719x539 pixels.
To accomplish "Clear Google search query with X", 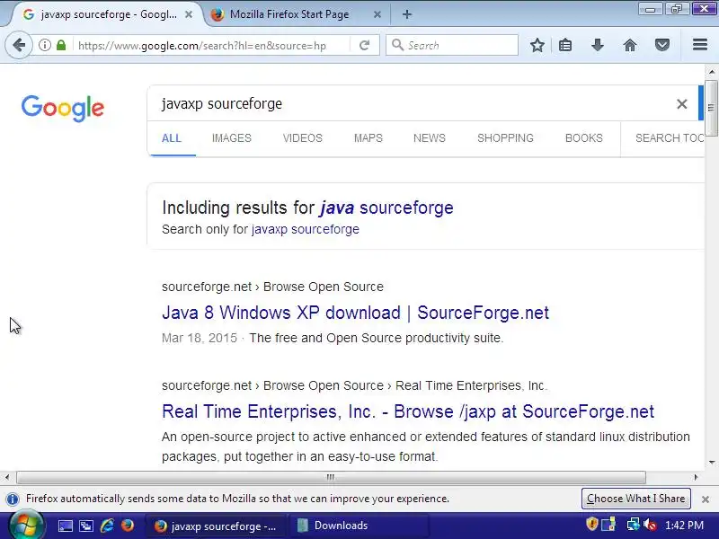I will (x=682, y=104).
